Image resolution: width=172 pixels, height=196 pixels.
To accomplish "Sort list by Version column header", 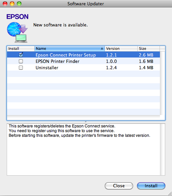I will coord(121,48).
